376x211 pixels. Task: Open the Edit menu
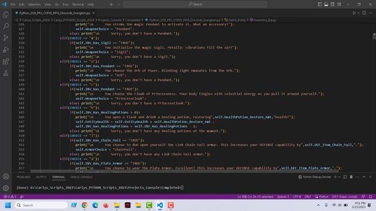(x=22, y=4)
